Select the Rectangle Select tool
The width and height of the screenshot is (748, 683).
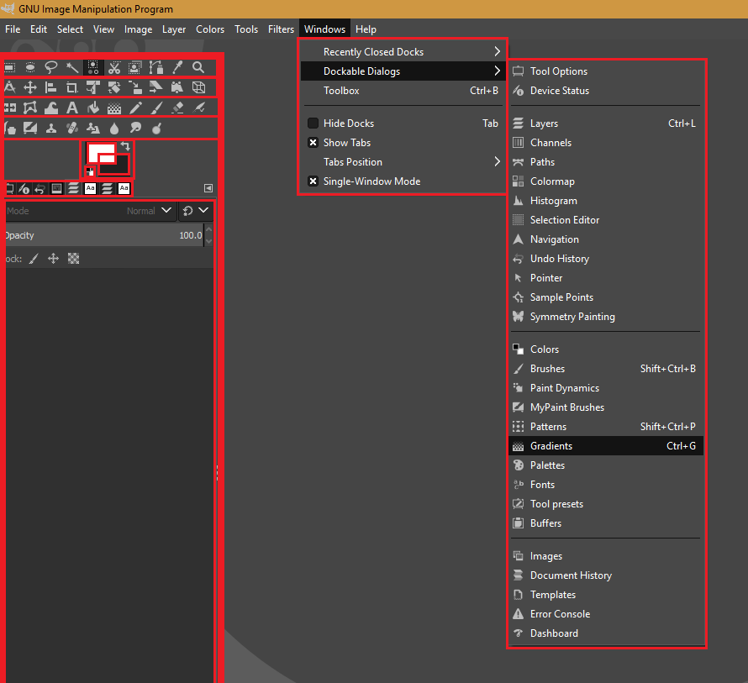coord(8,66)
